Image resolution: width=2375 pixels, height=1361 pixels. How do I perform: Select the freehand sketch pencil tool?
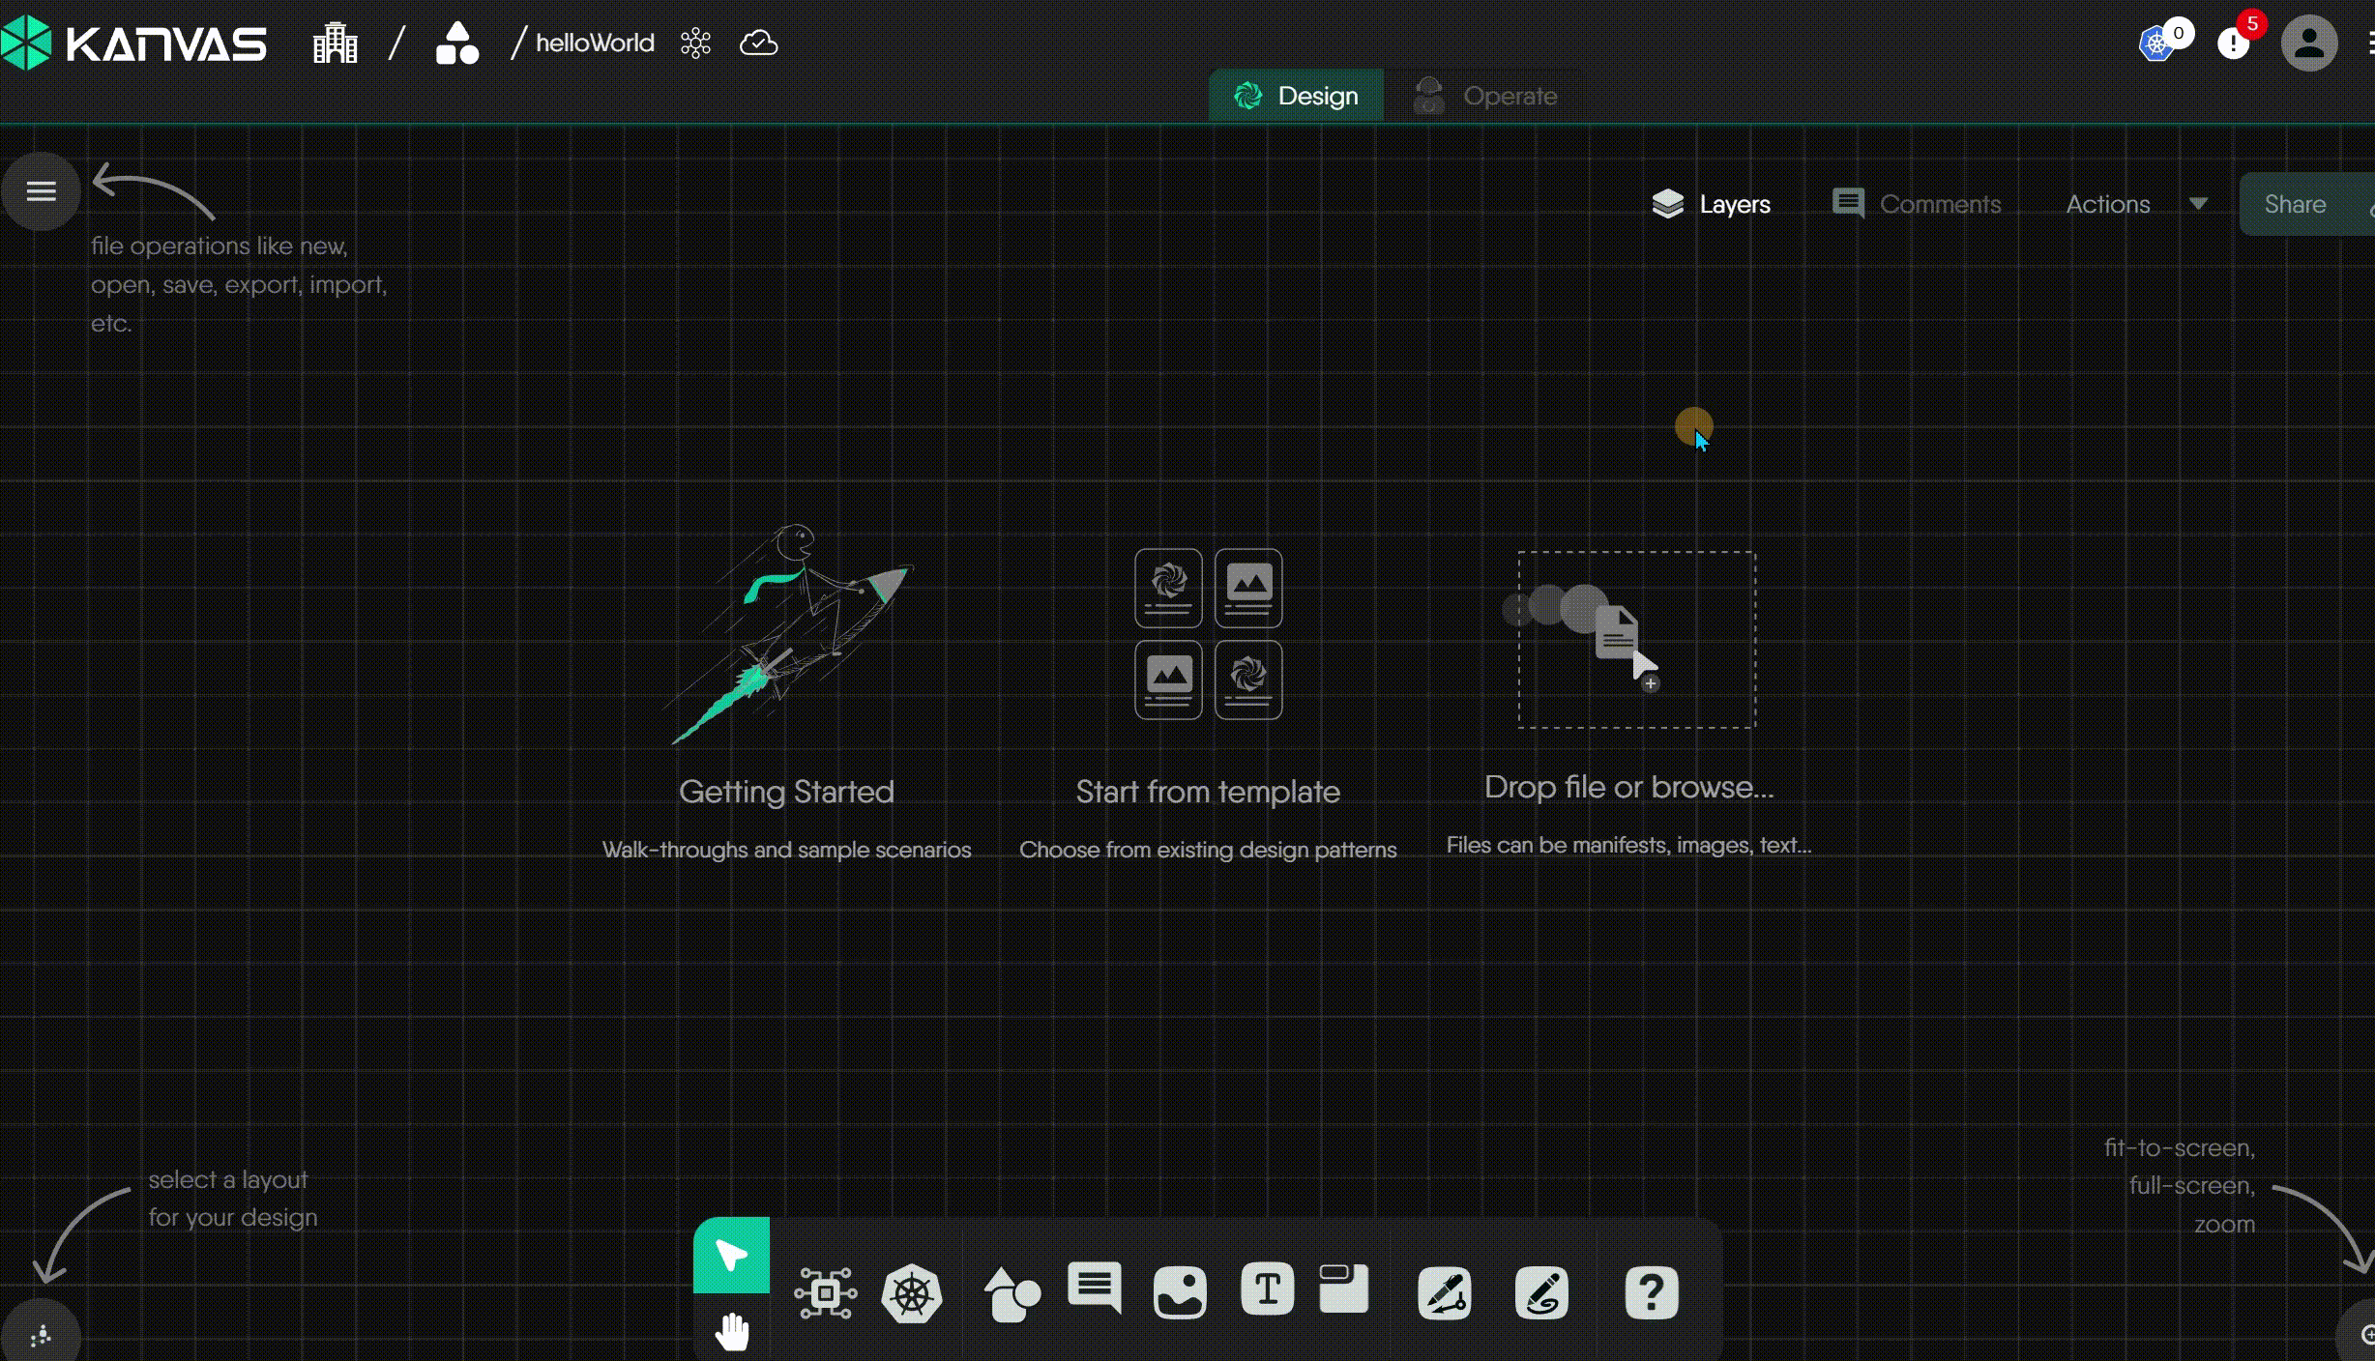(1540, 1292)
